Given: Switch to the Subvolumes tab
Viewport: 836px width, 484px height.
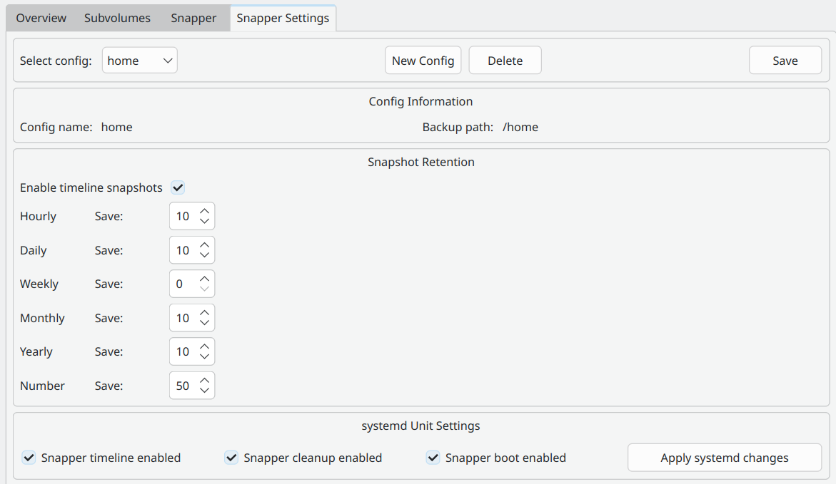Looking at the screenshot, I should [x=117, y=18].
